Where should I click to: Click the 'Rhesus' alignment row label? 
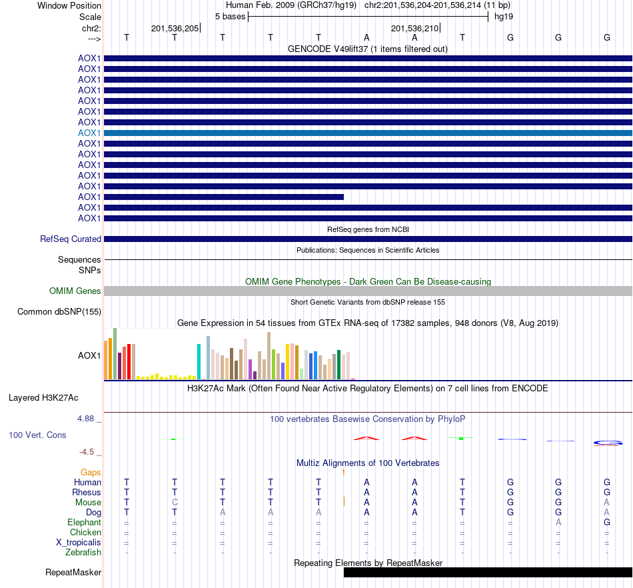87,492
